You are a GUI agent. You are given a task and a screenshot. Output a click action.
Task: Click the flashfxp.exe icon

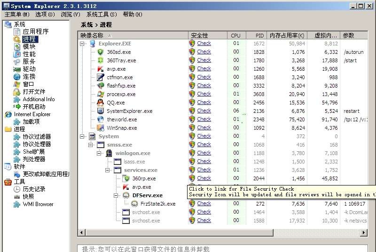pos(100,86)
